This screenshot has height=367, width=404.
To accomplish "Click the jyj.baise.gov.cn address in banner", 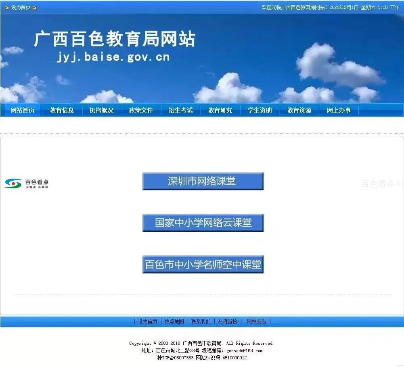I will tap(113, 57).
